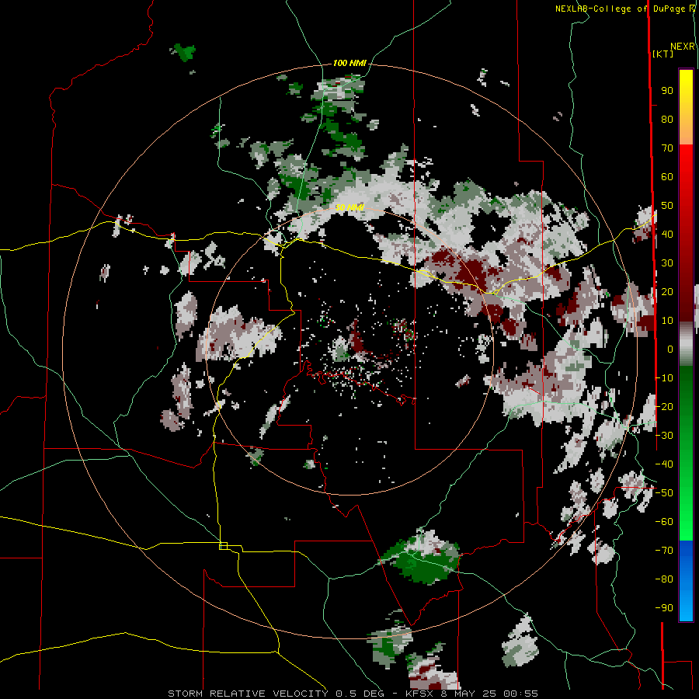Click the positive 50 knot scale label
Screen dimensions: 699x699
tap(667, 206)
